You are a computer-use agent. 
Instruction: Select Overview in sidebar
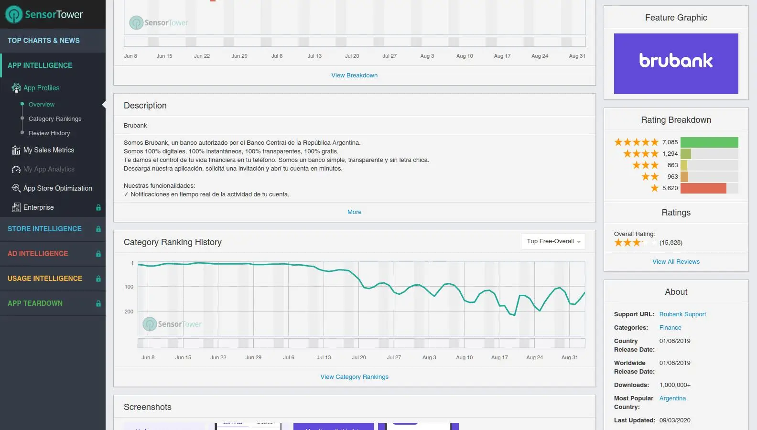click(42, 105)
